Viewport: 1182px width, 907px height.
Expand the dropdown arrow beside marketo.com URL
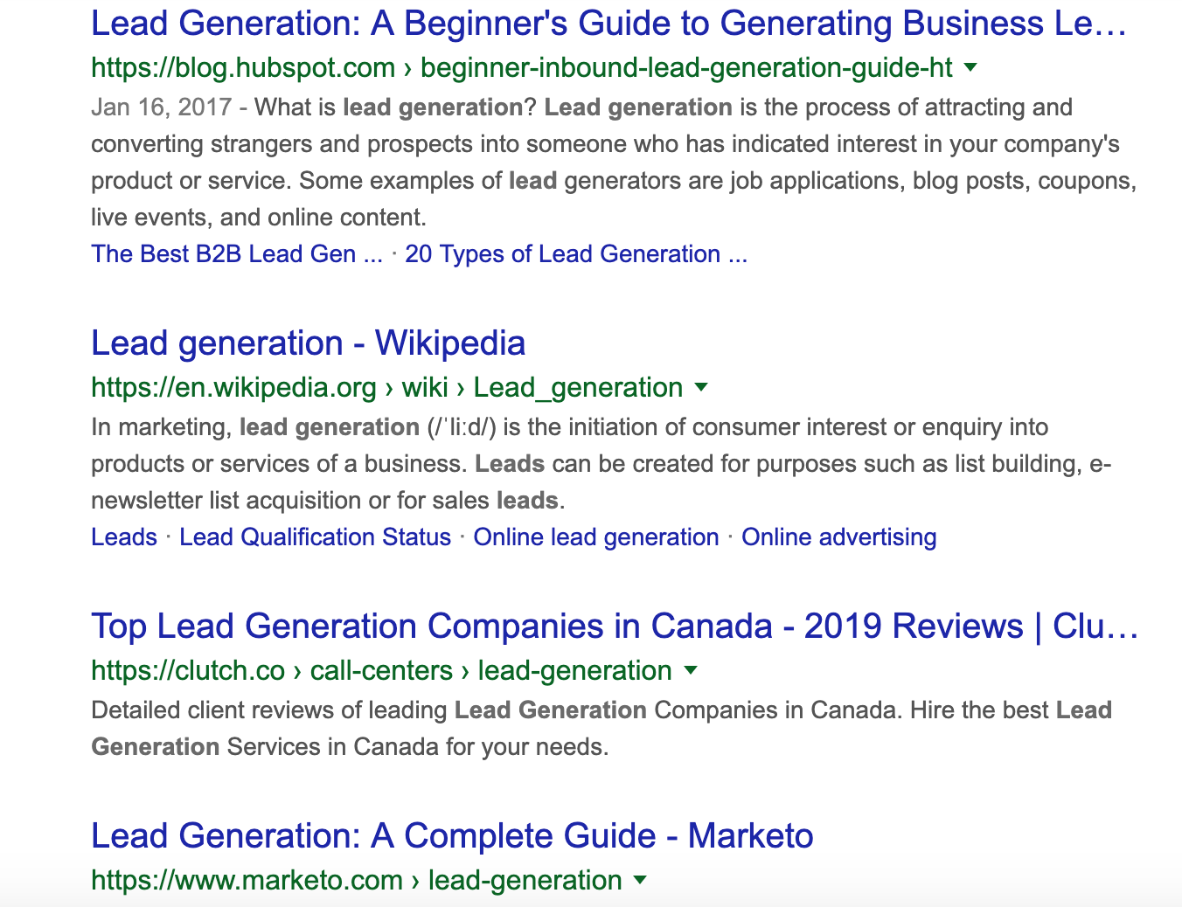click(x=640, y=880)
